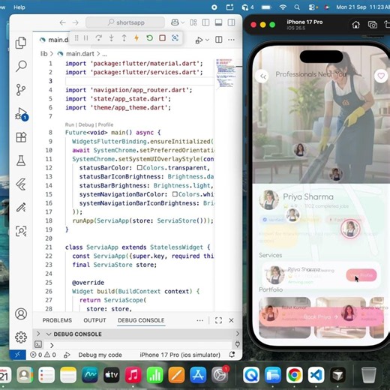The width and height of the screenshot is (390, 390).
Task: Maximize the panel size
Action: tap(218, 320)
